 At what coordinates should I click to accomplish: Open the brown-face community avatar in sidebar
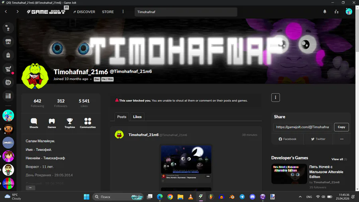tap(8, 129)
